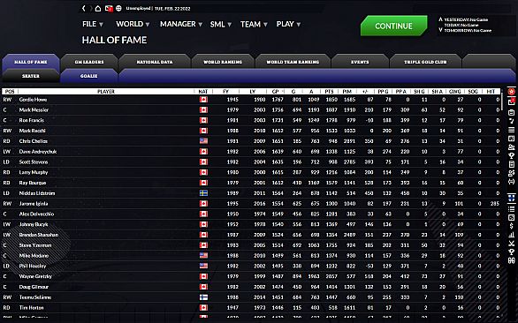This screenshot has height=323, width=518.
Task: Click the green CONTINUE button
Action: 393,26
